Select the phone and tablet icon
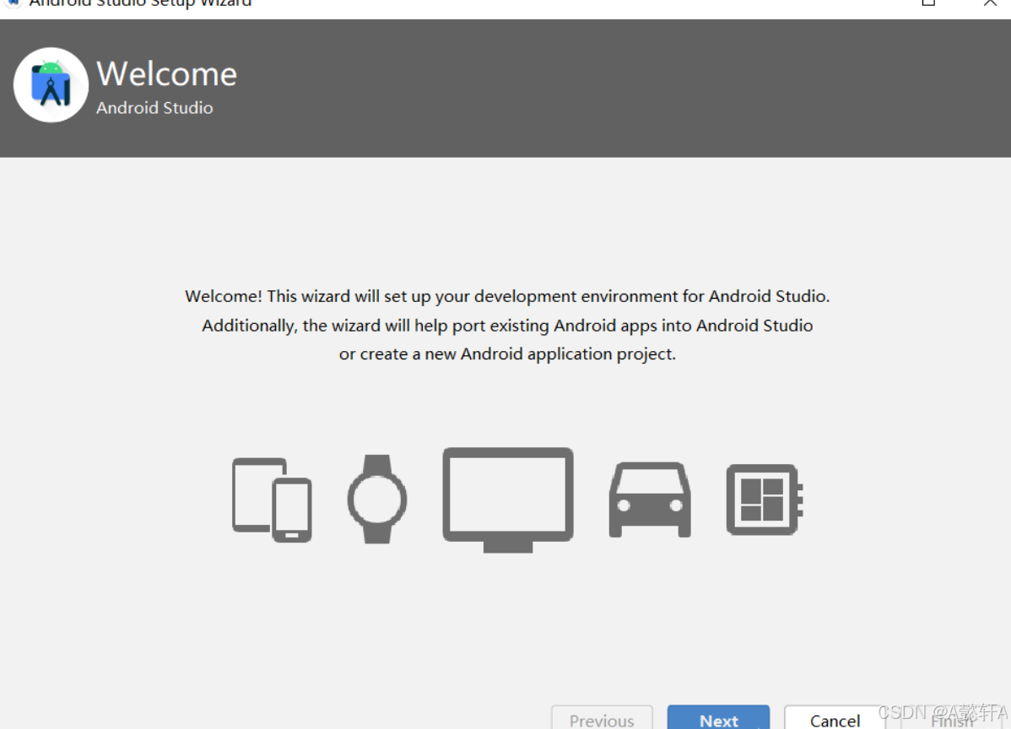The height and width of the screenshot is (729, 1011). [x=272, y=499]
